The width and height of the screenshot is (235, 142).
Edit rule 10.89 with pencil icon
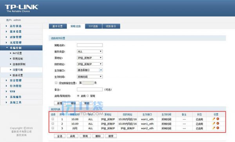[214, 124]
